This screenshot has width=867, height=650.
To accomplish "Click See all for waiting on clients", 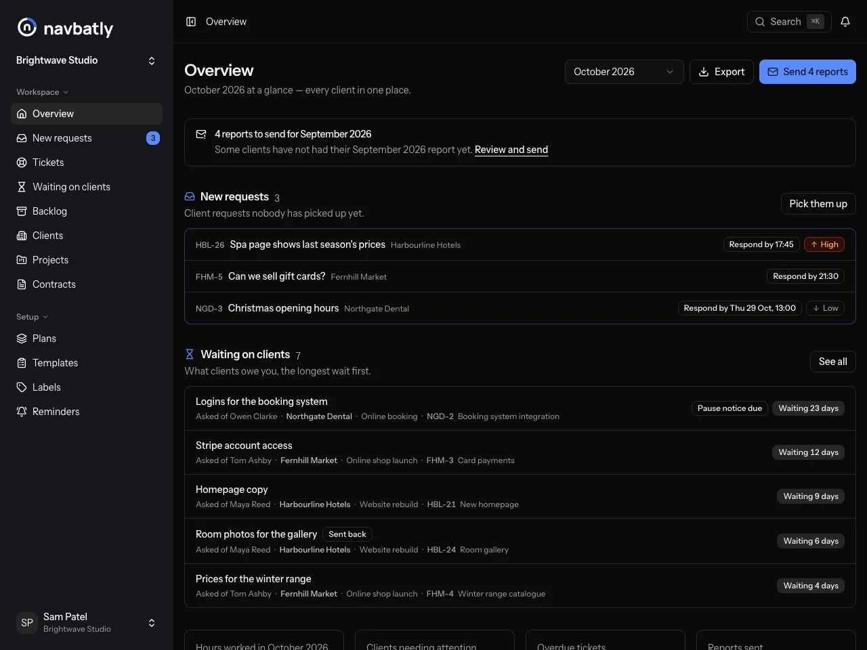I will click(833, 362).
